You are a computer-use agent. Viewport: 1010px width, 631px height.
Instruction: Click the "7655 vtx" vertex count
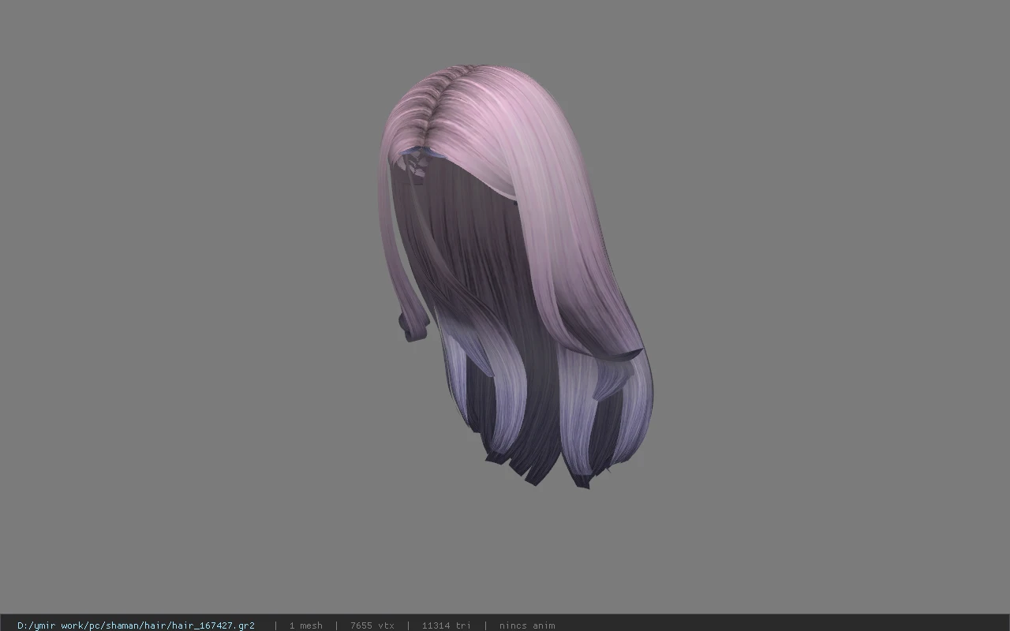[372, 625]
